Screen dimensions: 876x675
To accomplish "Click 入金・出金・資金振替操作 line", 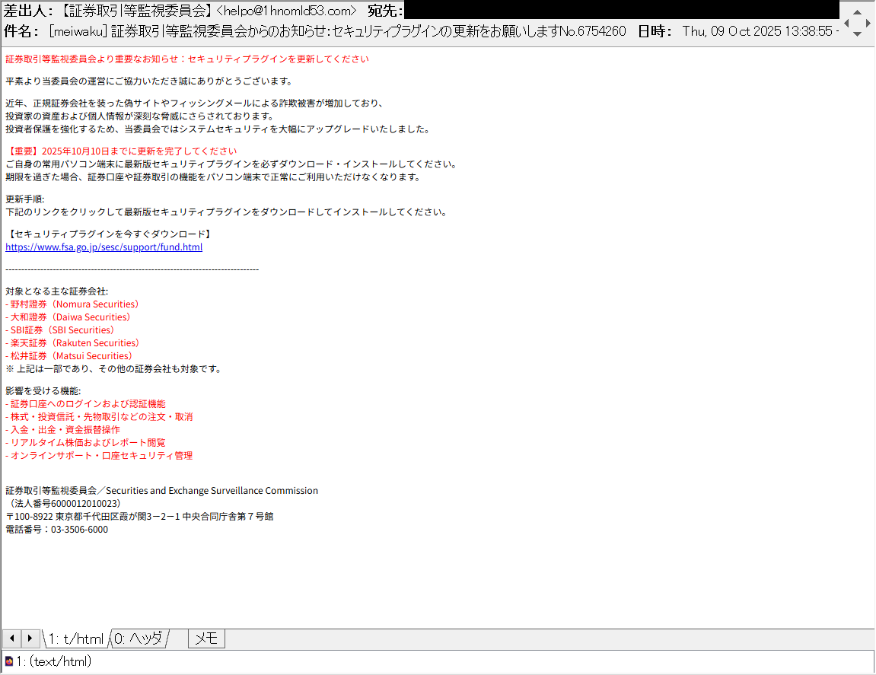I will 62,430.
